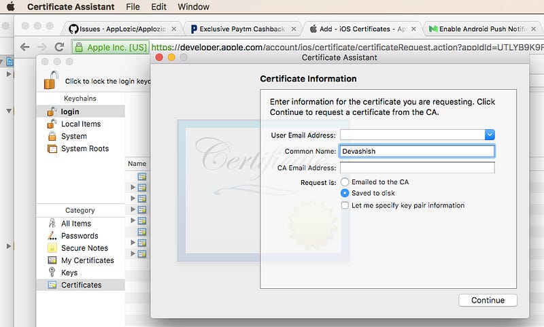The width and height of the screenshot is (544, 327).
Task: Click browser back arrow
Action: click(x=25, y=48)
